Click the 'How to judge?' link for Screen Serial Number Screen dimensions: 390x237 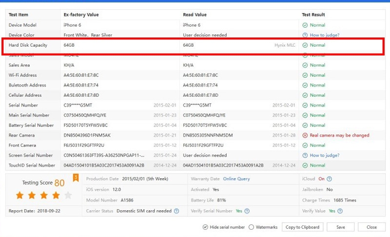point(324,155)
